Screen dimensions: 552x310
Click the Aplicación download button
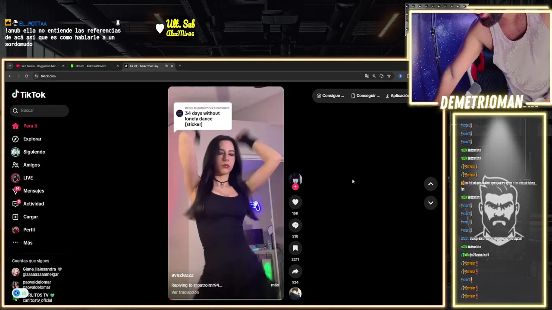397,96
